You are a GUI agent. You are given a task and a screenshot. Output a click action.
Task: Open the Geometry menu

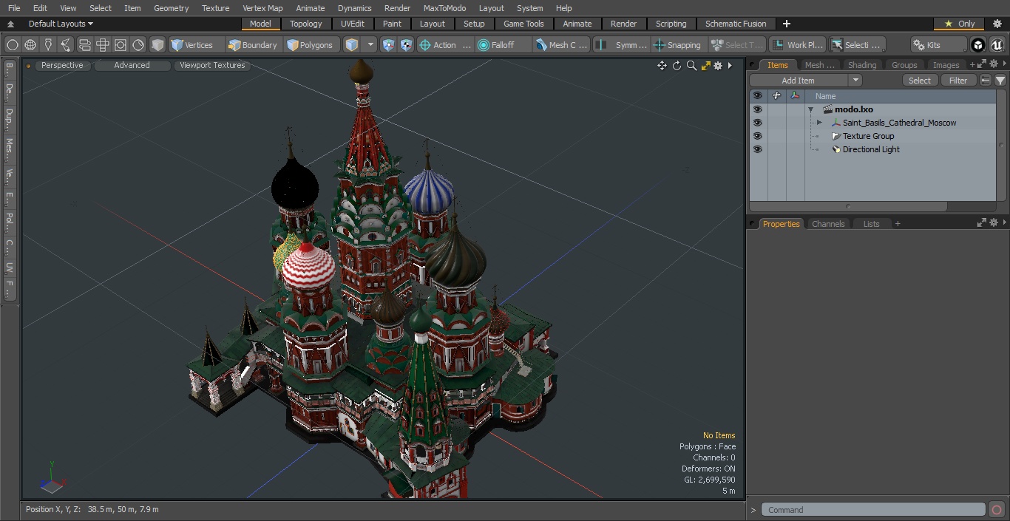click(x=172, y=8)
